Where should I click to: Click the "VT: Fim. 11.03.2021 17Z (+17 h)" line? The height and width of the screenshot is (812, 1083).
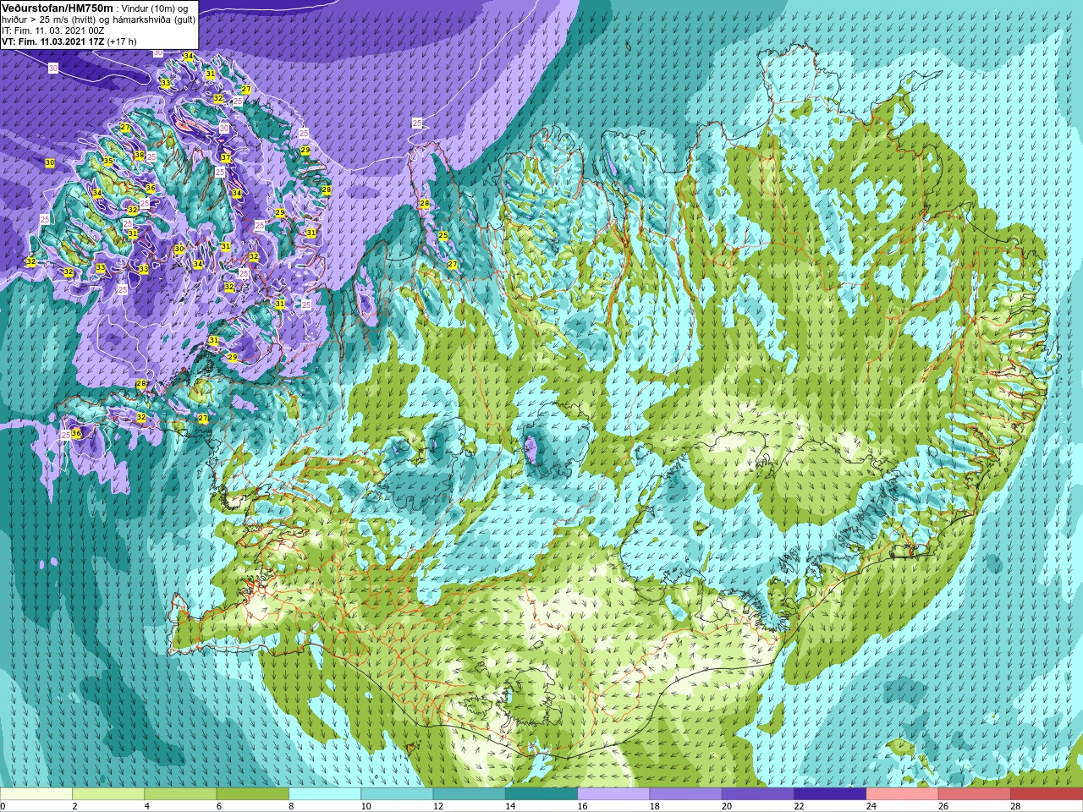69,41
